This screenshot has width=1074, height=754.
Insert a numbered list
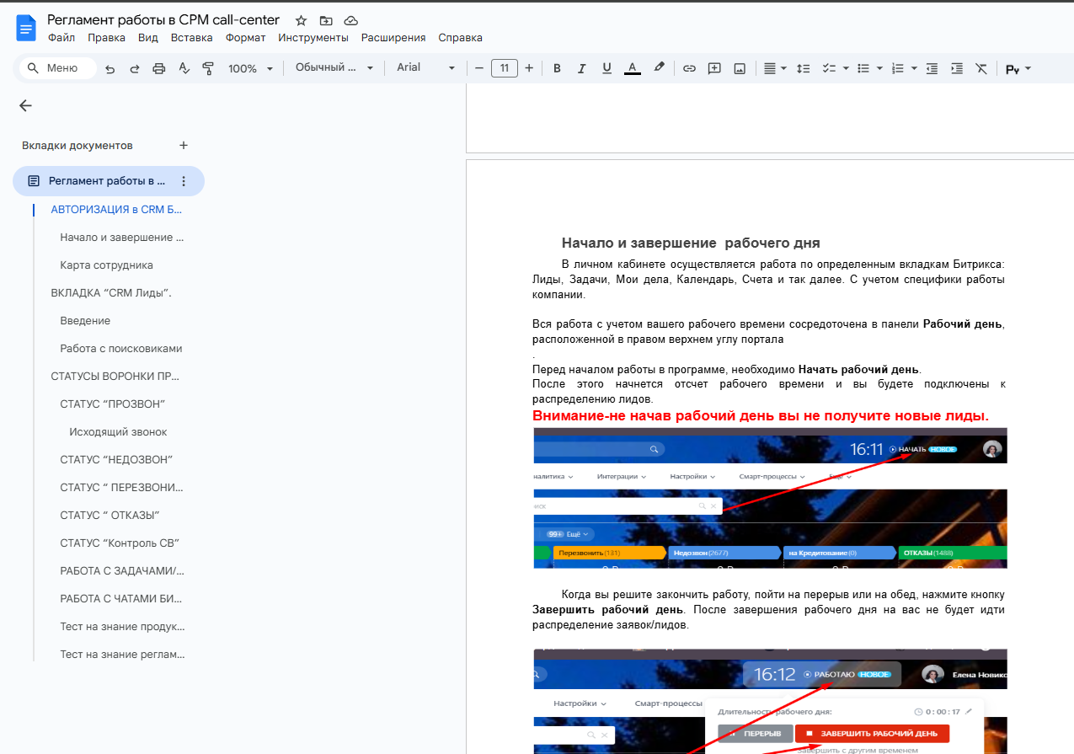(x=897, y=68)
